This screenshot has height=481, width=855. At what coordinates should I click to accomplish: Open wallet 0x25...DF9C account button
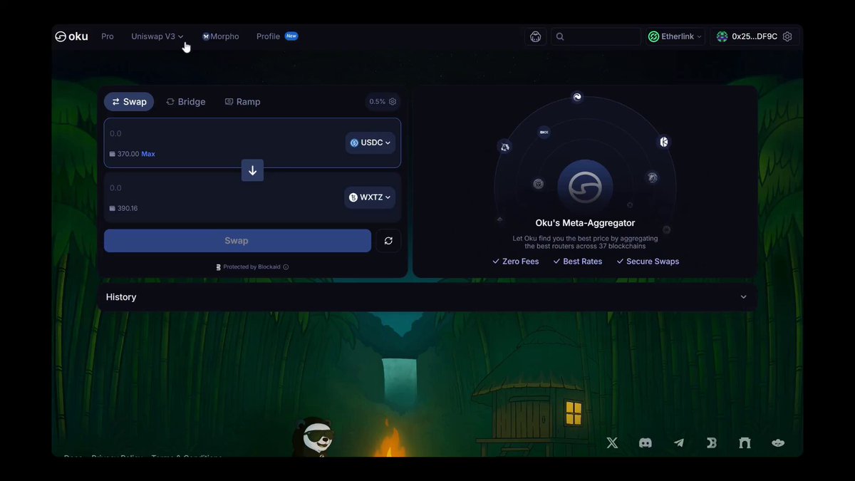point(754,36)
